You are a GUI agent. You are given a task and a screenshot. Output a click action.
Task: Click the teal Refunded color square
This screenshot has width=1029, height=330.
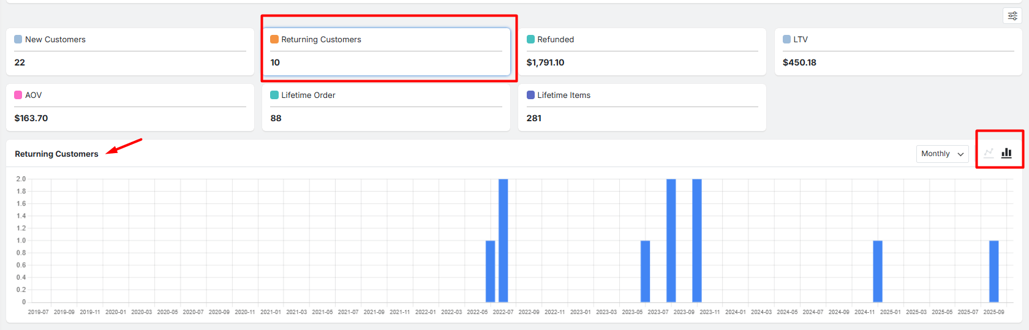[x=530, y=39]
